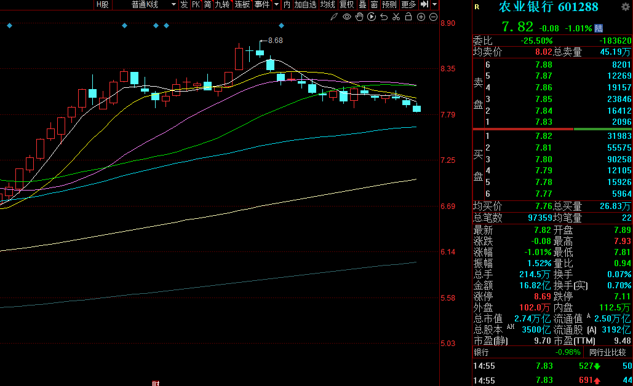Click the 加自选 button
The height and width of the screenshot is (386, 633).
coord(305,4)
